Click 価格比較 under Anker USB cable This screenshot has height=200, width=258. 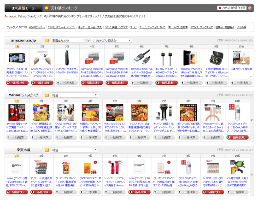pos(42,82)
